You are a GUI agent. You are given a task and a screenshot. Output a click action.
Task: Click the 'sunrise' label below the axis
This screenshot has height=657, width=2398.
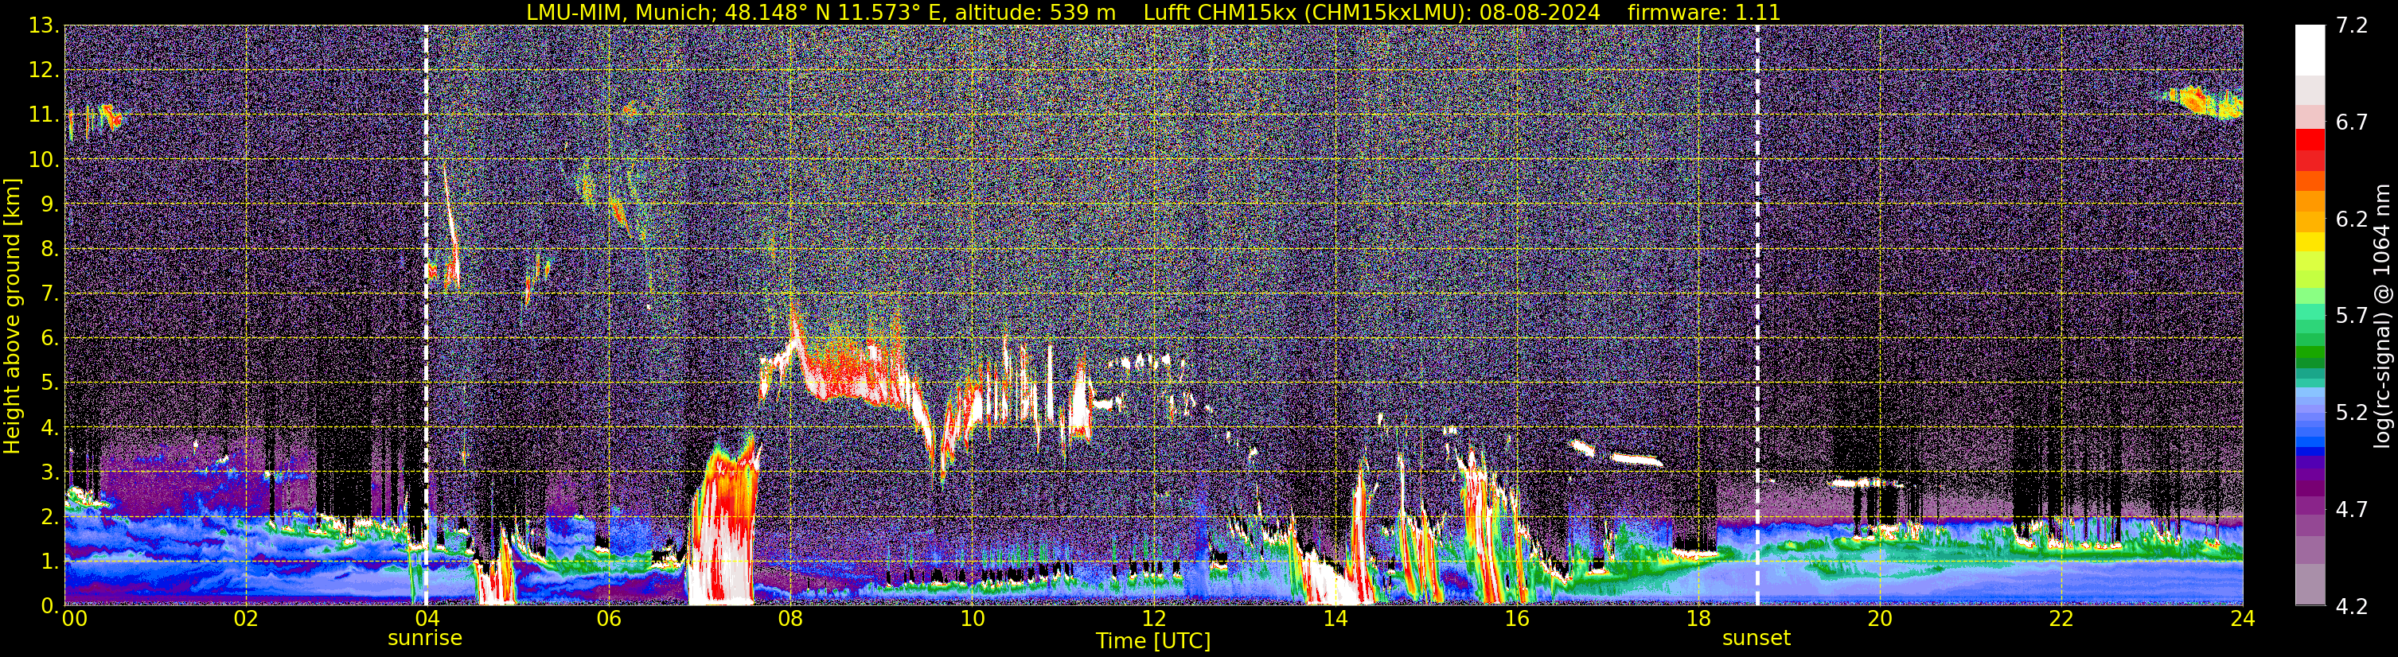424,639
